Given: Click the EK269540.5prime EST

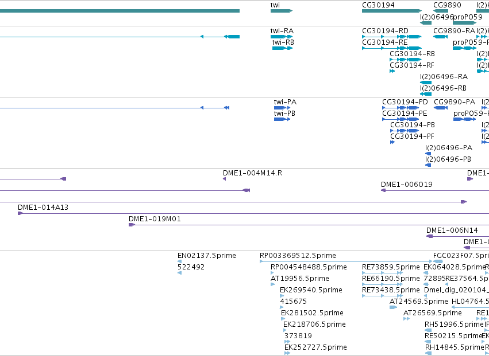Looking at the screenshot, I should point(282,296).
